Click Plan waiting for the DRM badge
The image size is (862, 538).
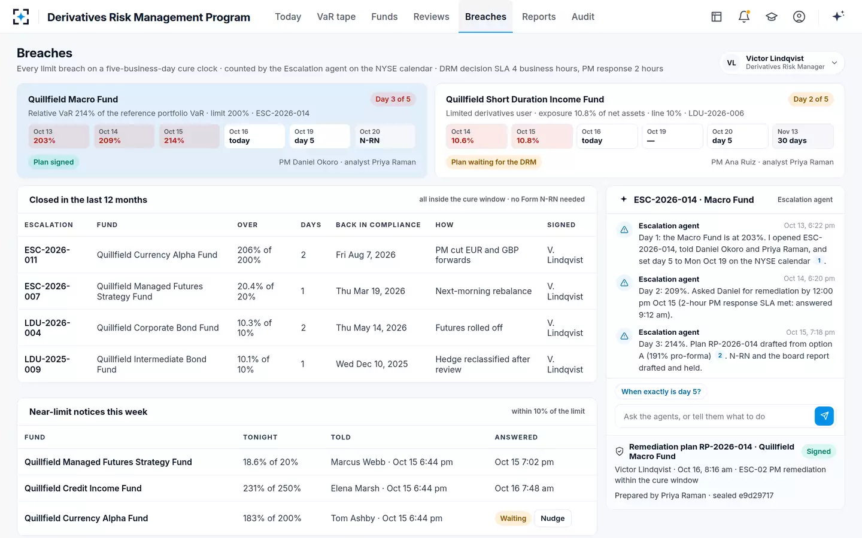(494, 162)
